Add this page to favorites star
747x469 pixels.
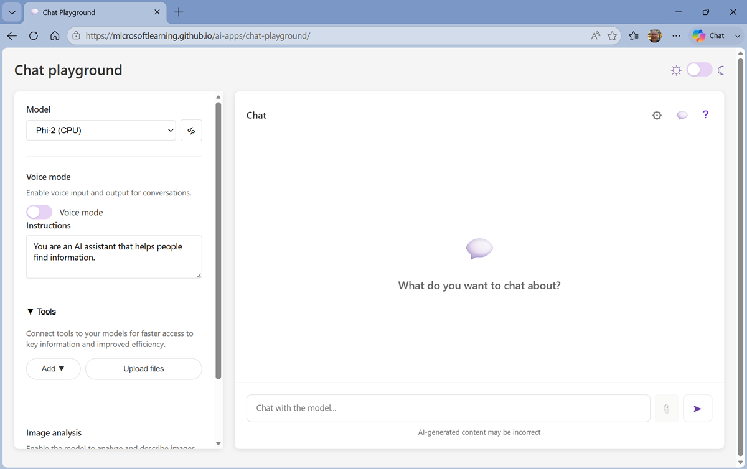(612, 36)
